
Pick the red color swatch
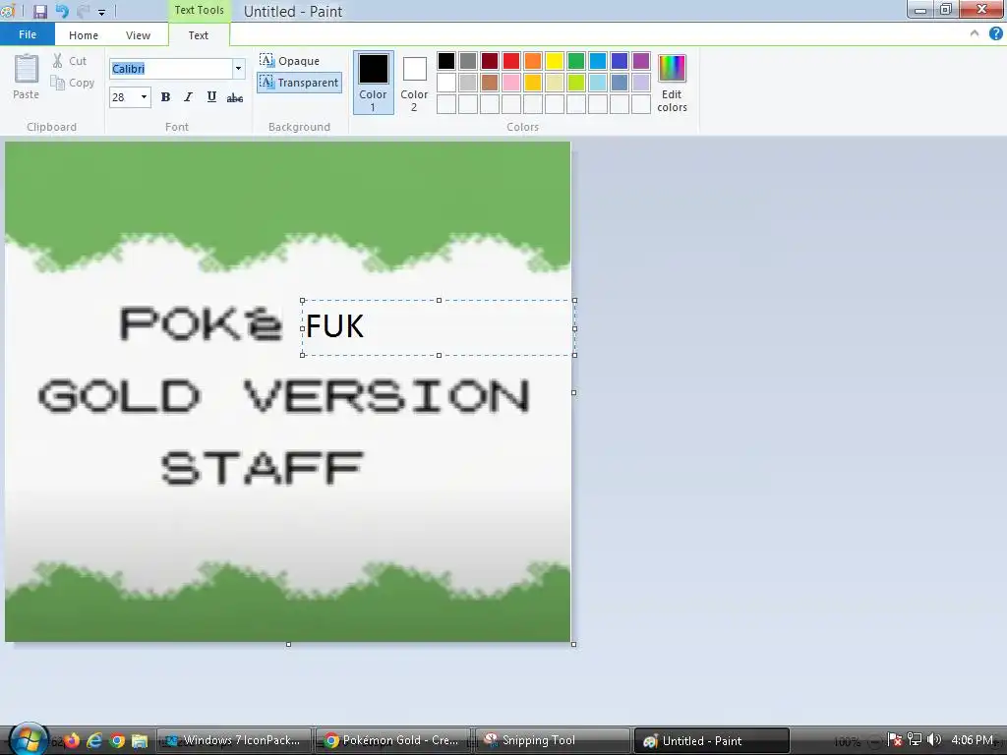511,61
